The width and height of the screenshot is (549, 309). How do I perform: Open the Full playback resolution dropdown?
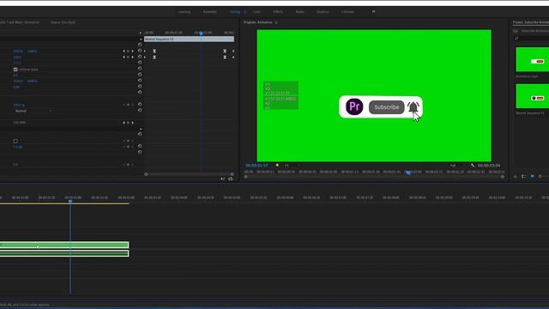pos(457,166)
